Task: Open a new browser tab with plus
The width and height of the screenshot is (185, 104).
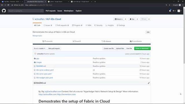Action: point(95,2)
